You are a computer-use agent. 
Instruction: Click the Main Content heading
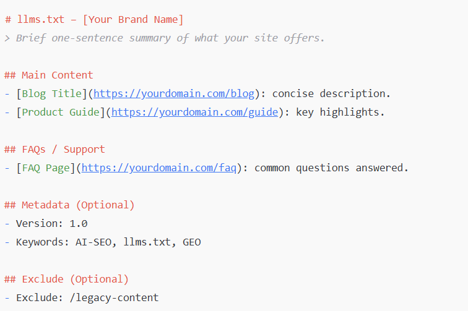click(x=49, y=75)
